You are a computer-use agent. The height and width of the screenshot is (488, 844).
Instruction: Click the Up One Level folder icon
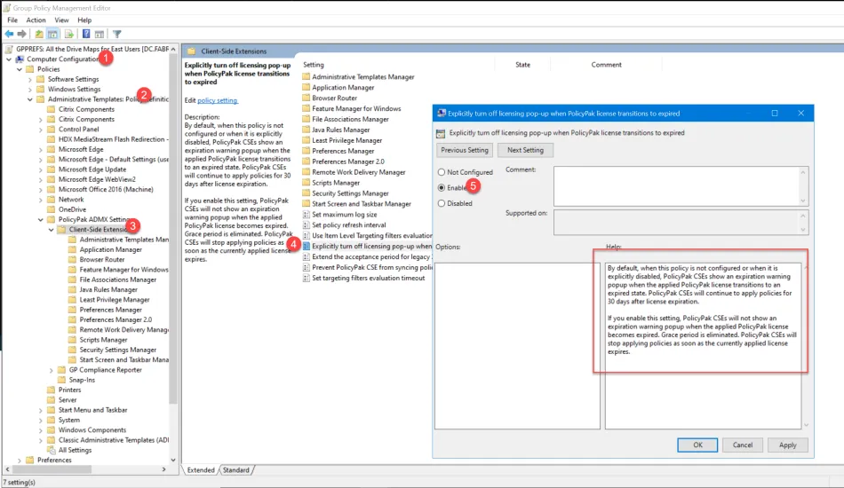39,34
